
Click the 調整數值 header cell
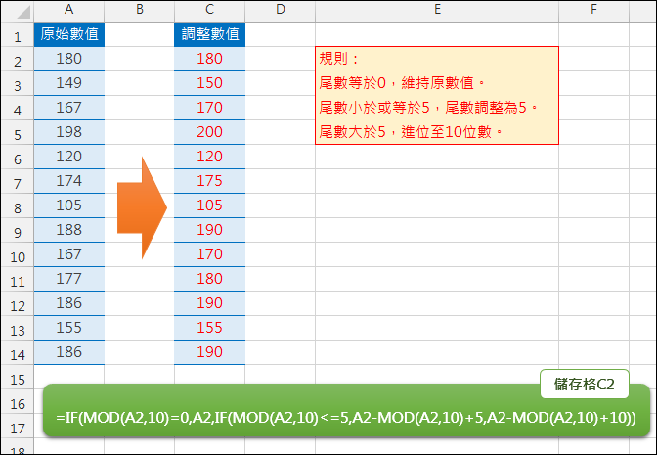coord(209,34)
